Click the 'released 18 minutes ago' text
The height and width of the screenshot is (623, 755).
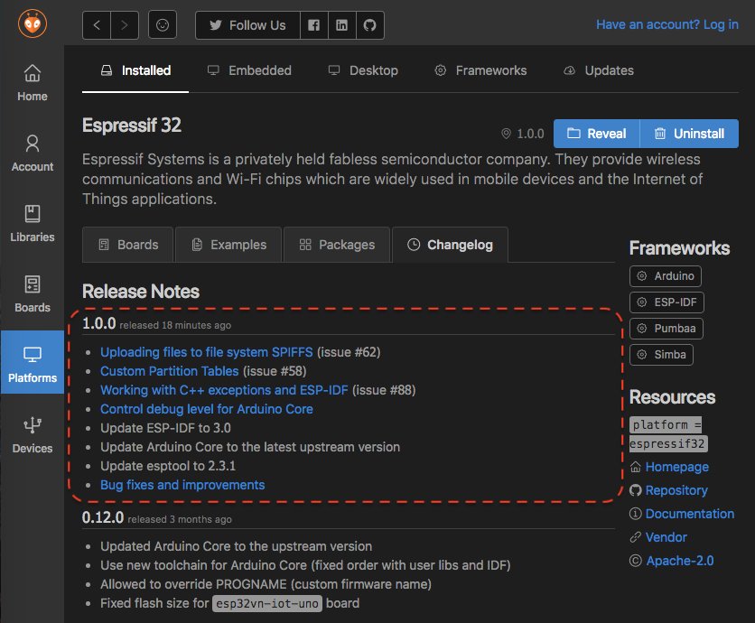point(175,325)
